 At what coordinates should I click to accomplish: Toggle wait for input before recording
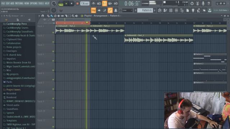[99, 4]
